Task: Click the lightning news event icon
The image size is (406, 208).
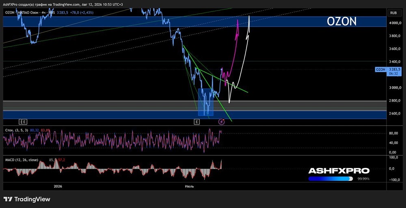Action: click(x=222, y=121)
